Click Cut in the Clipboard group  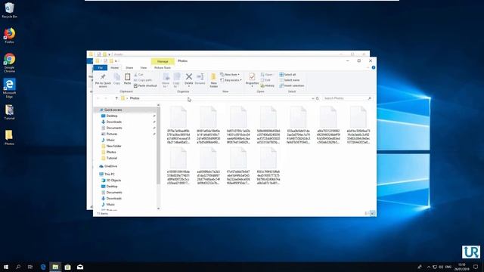click(138, 75)
